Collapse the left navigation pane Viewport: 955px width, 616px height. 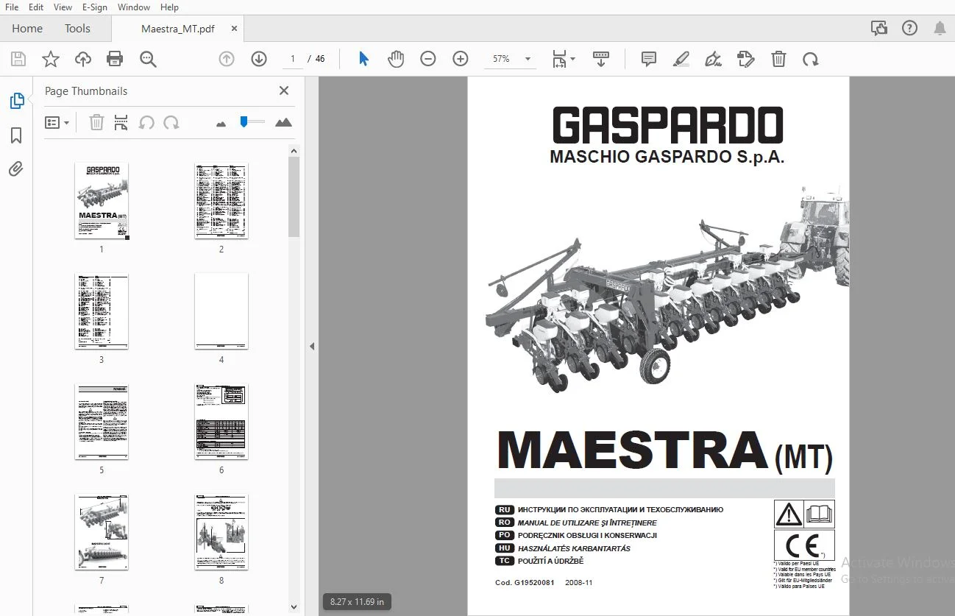coord(312,346)
